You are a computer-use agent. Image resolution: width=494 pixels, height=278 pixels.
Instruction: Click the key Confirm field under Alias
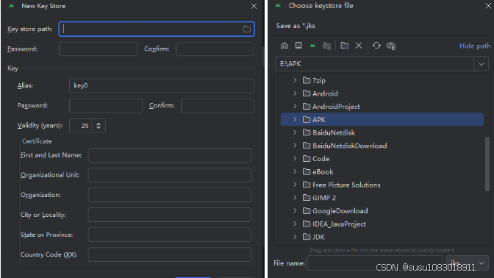click(x=218, y=106)
